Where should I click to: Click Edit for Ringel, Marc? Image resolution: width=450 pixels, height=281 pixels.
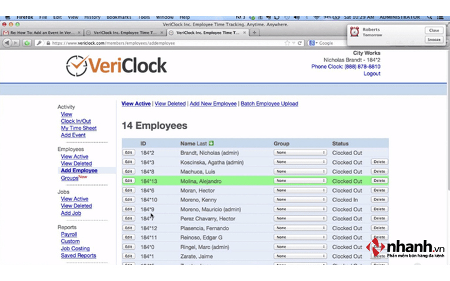[x=128, y=246]
